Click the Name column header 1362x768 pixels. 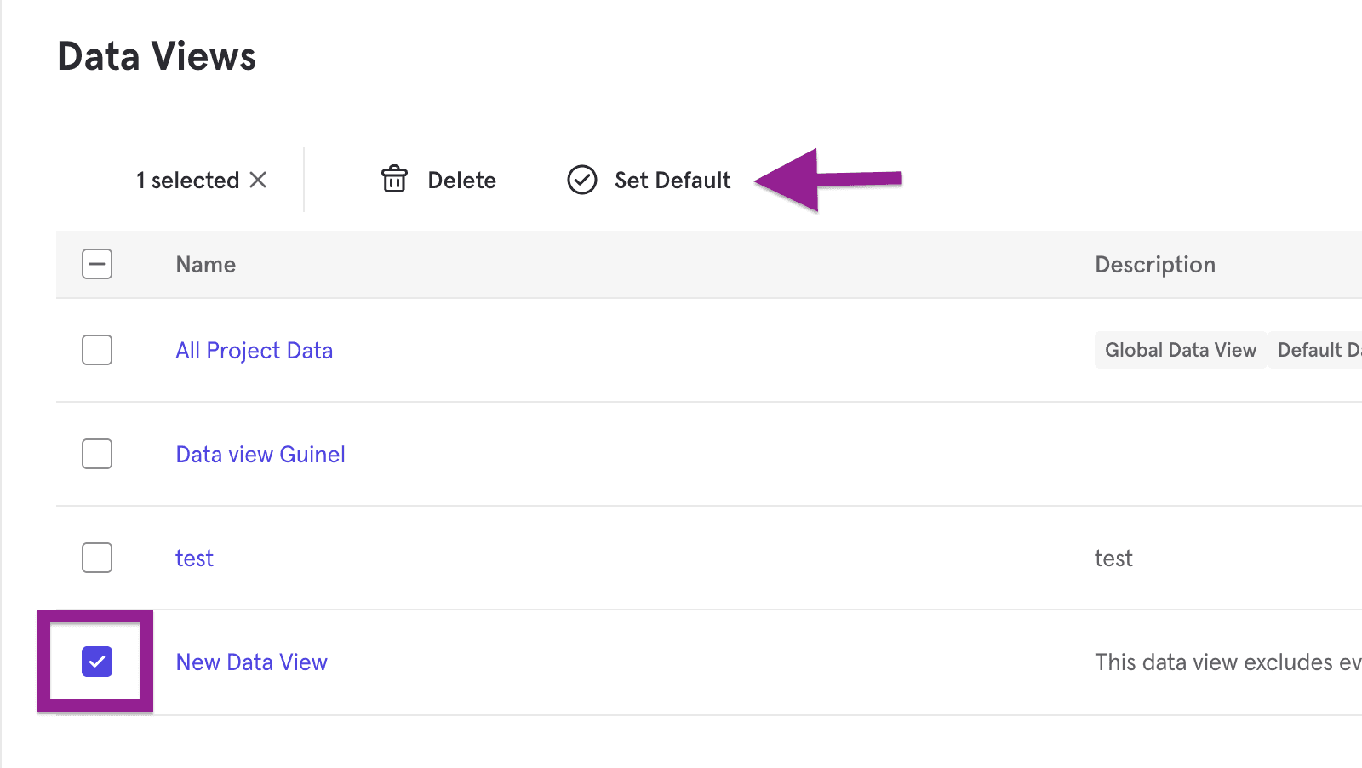tap(205, 264)
